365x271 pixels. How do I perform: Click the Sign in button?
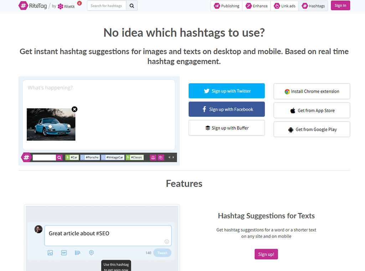340,6
